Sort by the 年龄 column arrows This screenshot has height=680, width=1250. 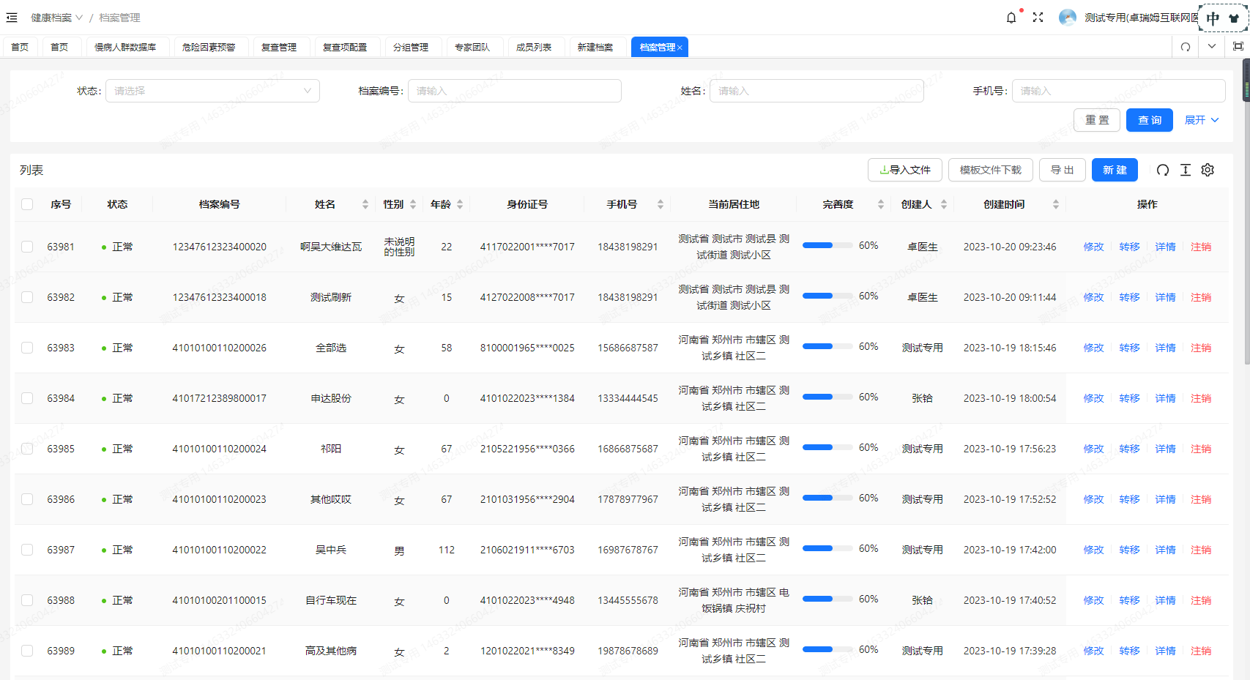pyautogui.click(x=460, y=204)
